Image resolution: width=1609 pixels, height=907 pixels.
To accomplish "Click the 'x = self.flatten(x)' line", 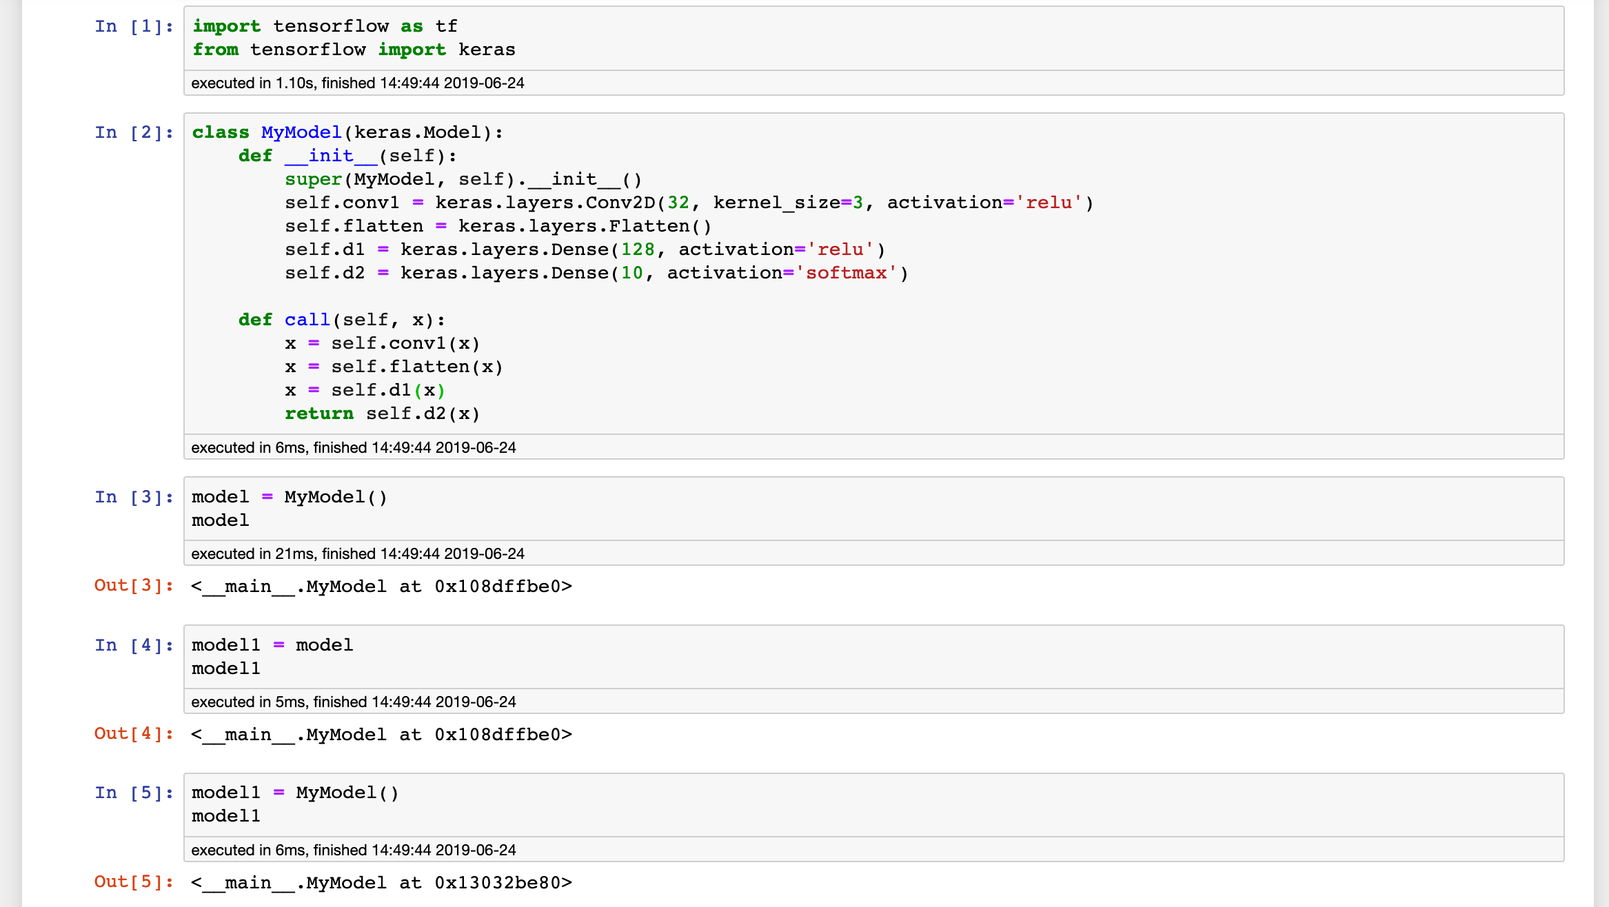I will point(394,367).
